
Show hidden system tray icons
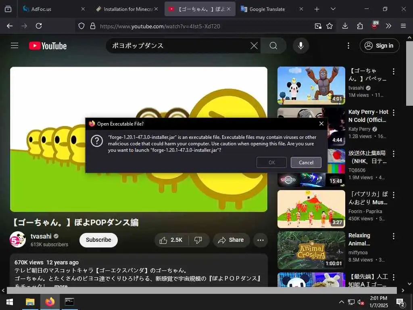tap(341, 302)
